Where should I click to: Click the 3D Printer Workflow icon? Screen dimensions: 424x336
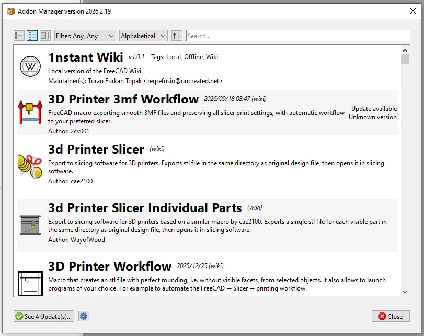(x=30, y=284)
